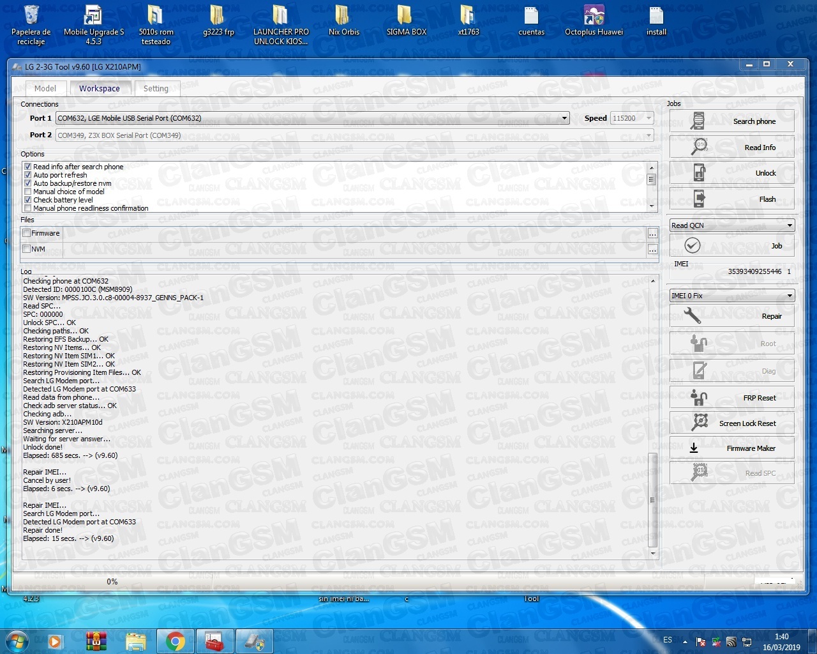Screen dimensions: 817x654
Task: Open the SIGMA BOX folder
Action: [x=406, y=21]
